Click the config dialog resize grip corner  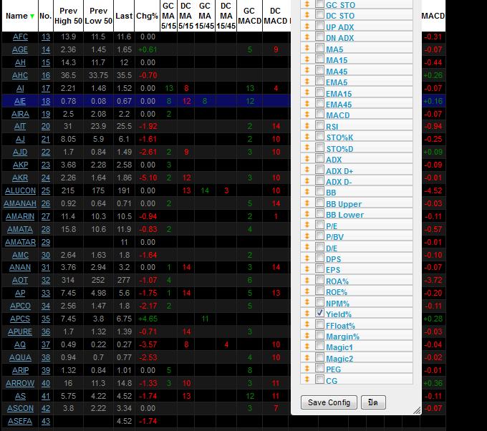click(x=417, y=410)
